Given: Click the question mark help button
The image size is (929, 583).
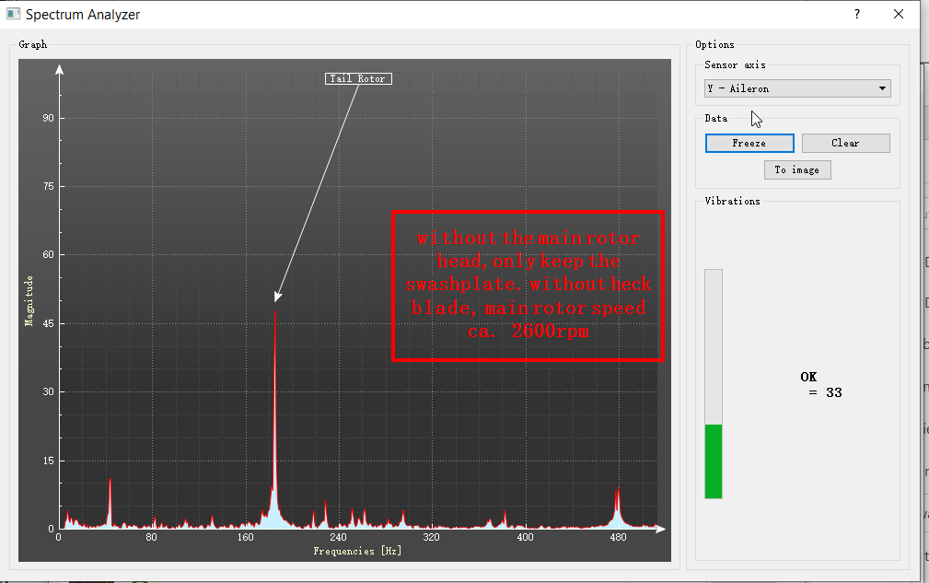Looking at the screenshot, I should pyautogui.click(x=857, y=15).
